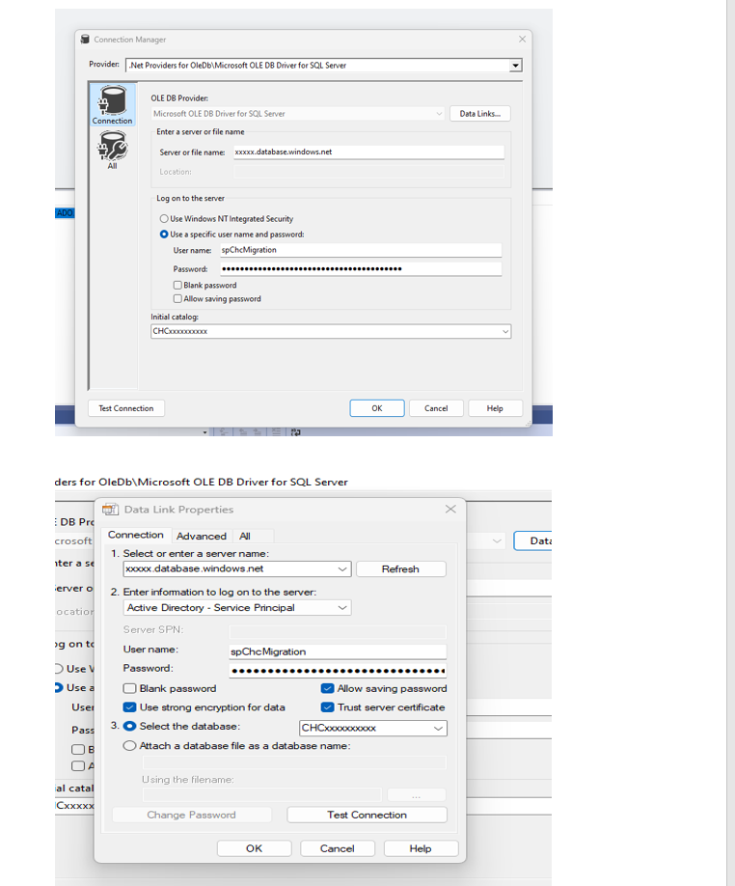Click the Data Link Properties title icon
This screenshot has width=735, height=886.
click(110, 509)
